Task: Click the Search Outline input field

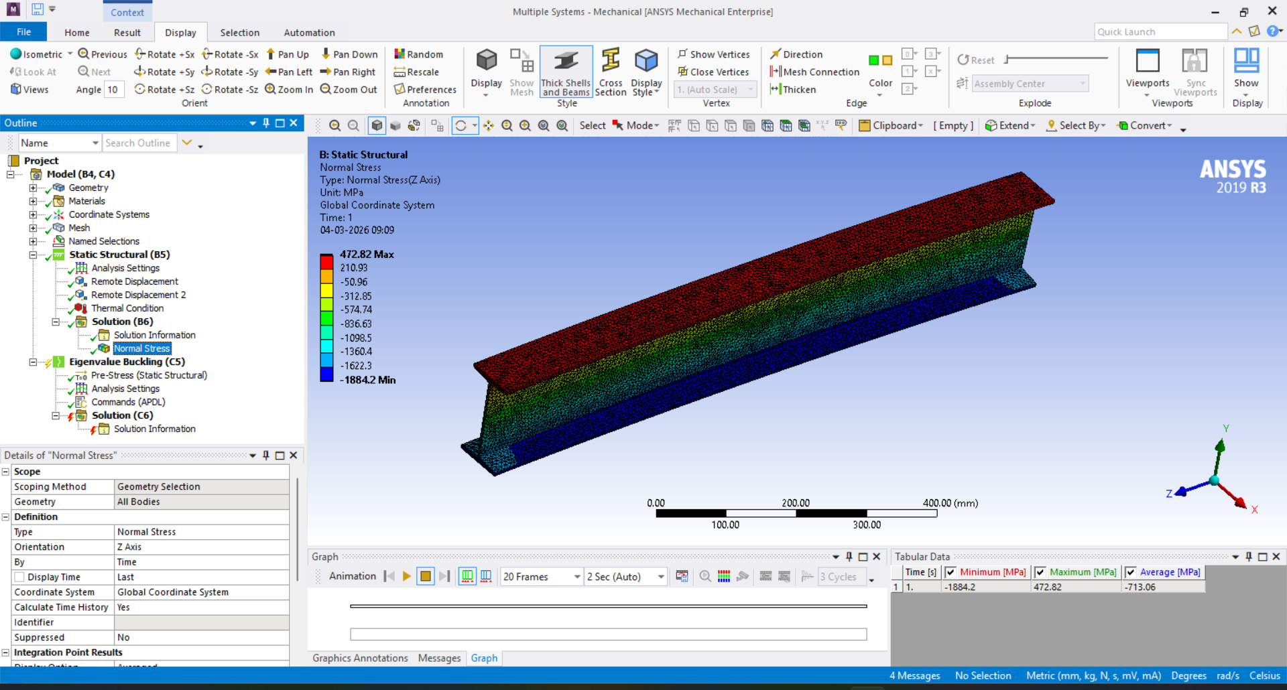Action: pos(138,143)
